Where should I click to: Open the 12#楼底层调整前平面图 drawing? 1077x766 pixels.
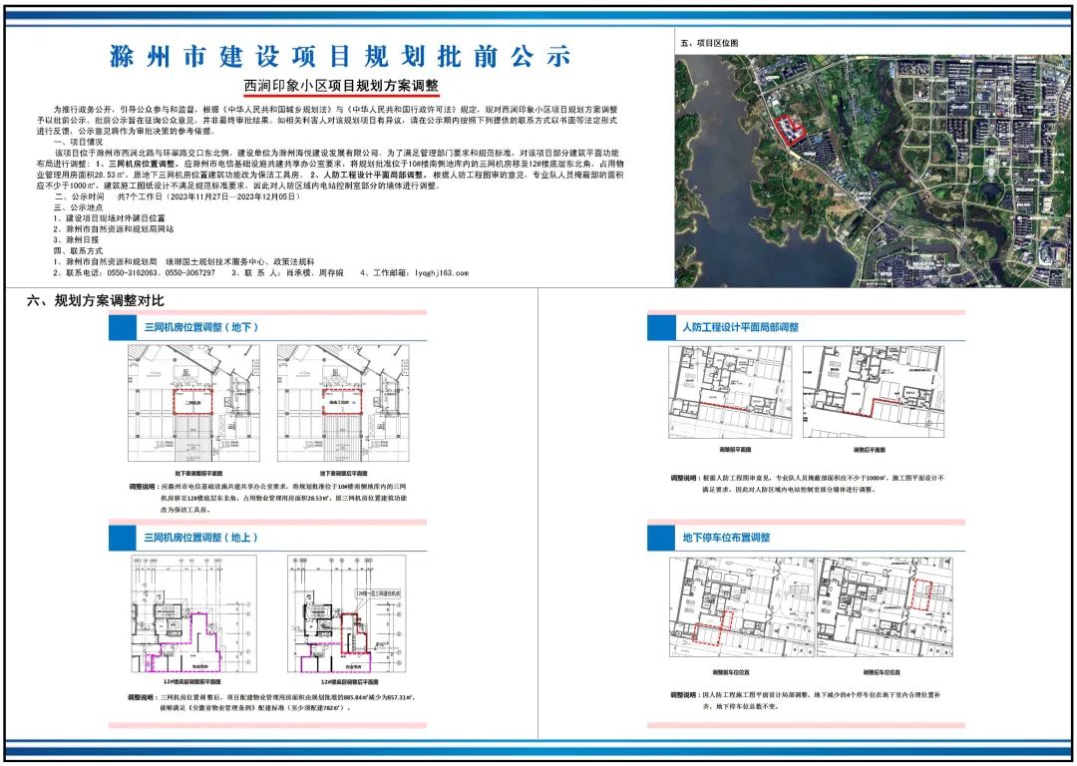193,613
